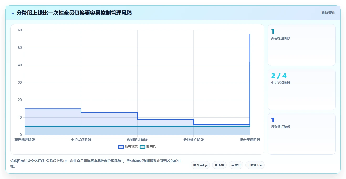The image size is (346, 179).
Task: Toggle the 原有状态 legend item
Action: pos(128,147)
